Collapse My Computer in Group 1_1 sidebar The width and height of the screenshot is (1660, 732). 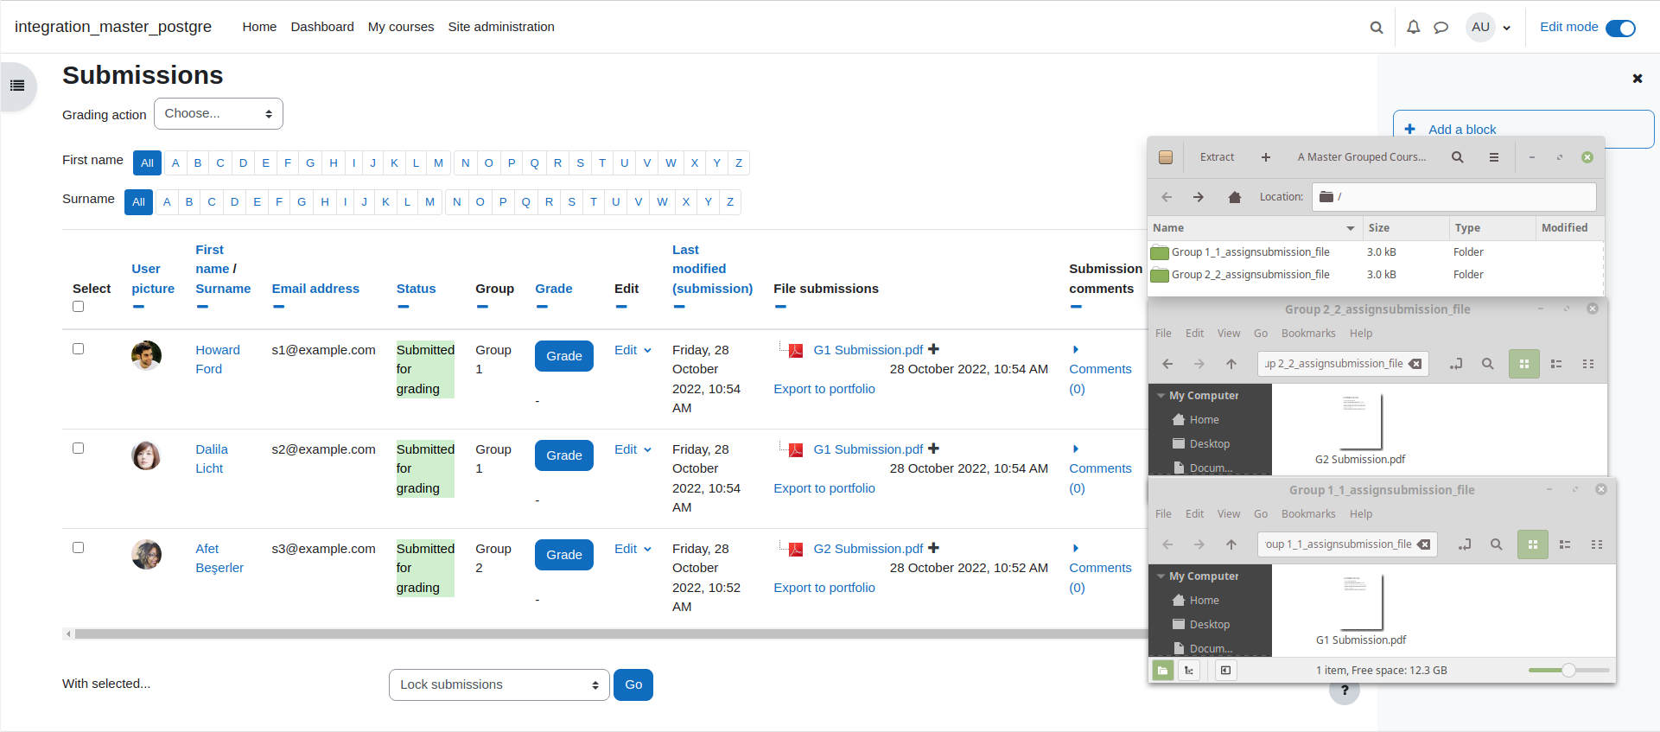(x=1161, y=576)
